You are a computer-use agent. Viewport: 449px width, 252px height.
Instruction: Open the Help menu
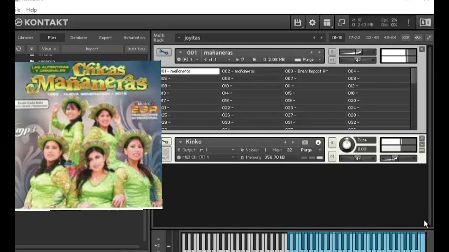[31, 10]
